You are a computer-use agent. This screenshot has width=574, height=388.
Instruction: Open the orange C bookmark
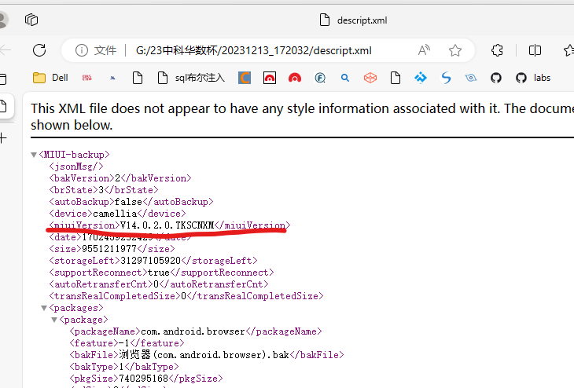(245, 78)
